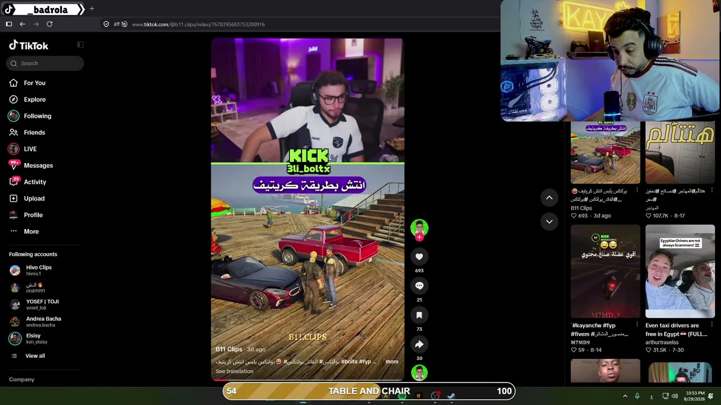This screenshot has width=721, height=405.
Task: Click the Explore compass icon
Action: click(x=14, y=100)
